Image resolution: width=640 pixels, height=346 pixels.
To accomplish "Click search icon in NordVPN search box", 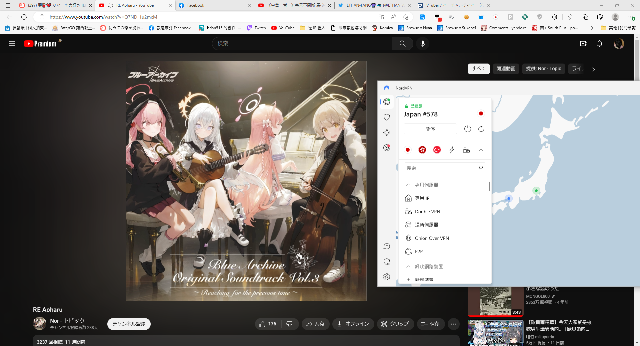I will [481, 168].
